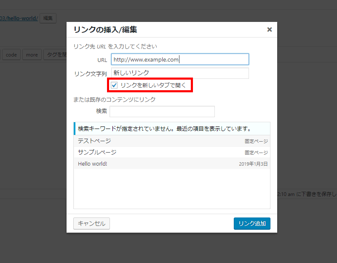Click the タグを閉じる toolbar button
Screen dimensions: 337x263
[x=55, y=55]
